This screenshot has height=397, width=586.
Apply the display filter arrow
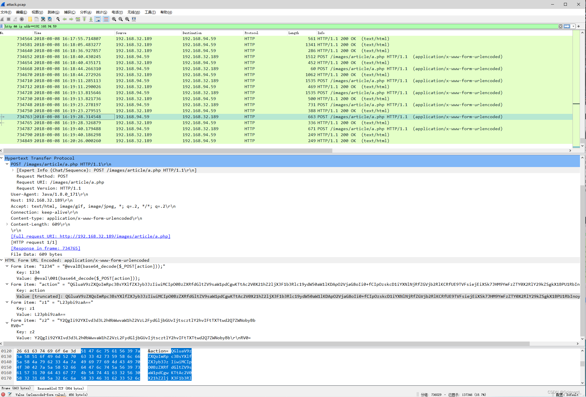tap(567, 26)
